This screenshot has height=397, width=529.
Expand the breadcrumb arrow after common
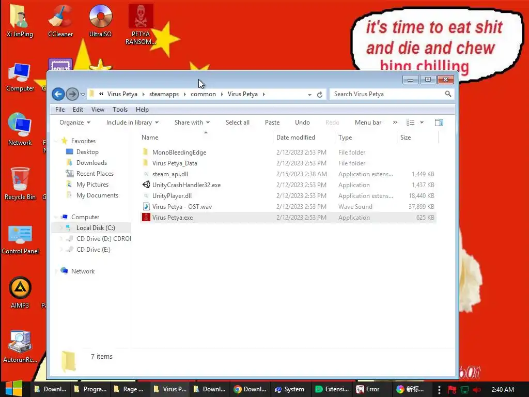[222, 94]
